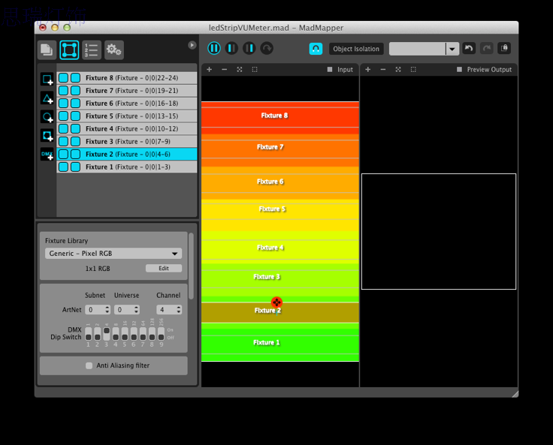The height and width of the screenshot is (445, 553).
Task: Add a DMX fixture tool
Action: pyautogui.click(x=47, y=155)
